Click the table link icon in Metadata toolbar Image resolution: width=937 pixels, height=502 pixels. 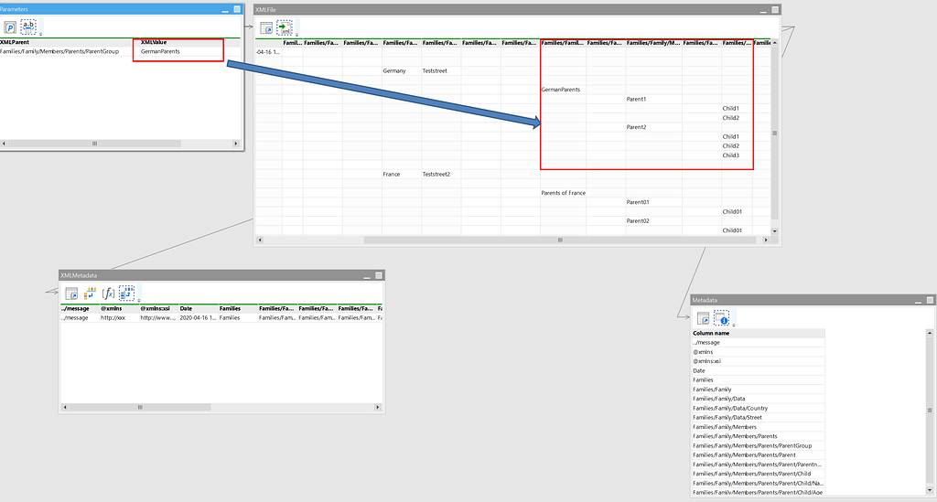(x=704, y=318)
